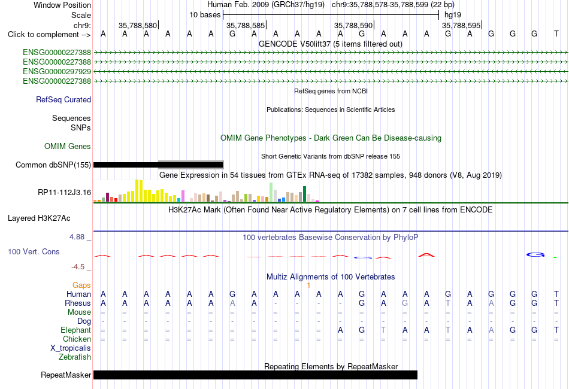This screenshot has height=389, width=569.
Task: Select the X_tropicalis species label
Action: click(x=71, y=348)
